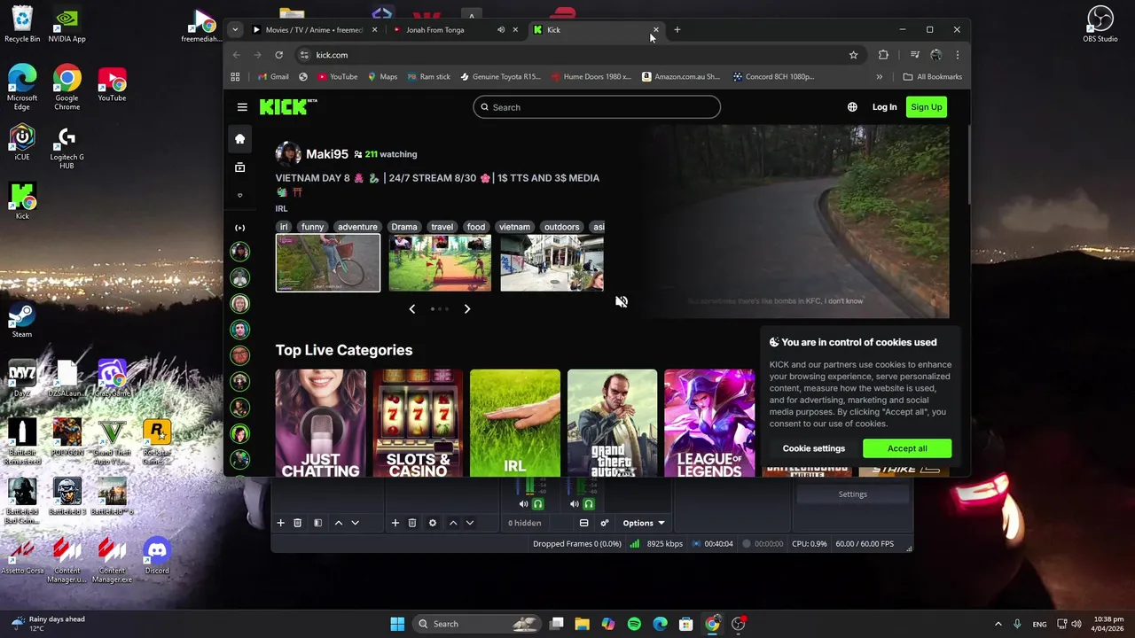The image size is (1135, 638).
Task: Go to Kick home via the sidebar house icon
Action: tap(239, 138)
